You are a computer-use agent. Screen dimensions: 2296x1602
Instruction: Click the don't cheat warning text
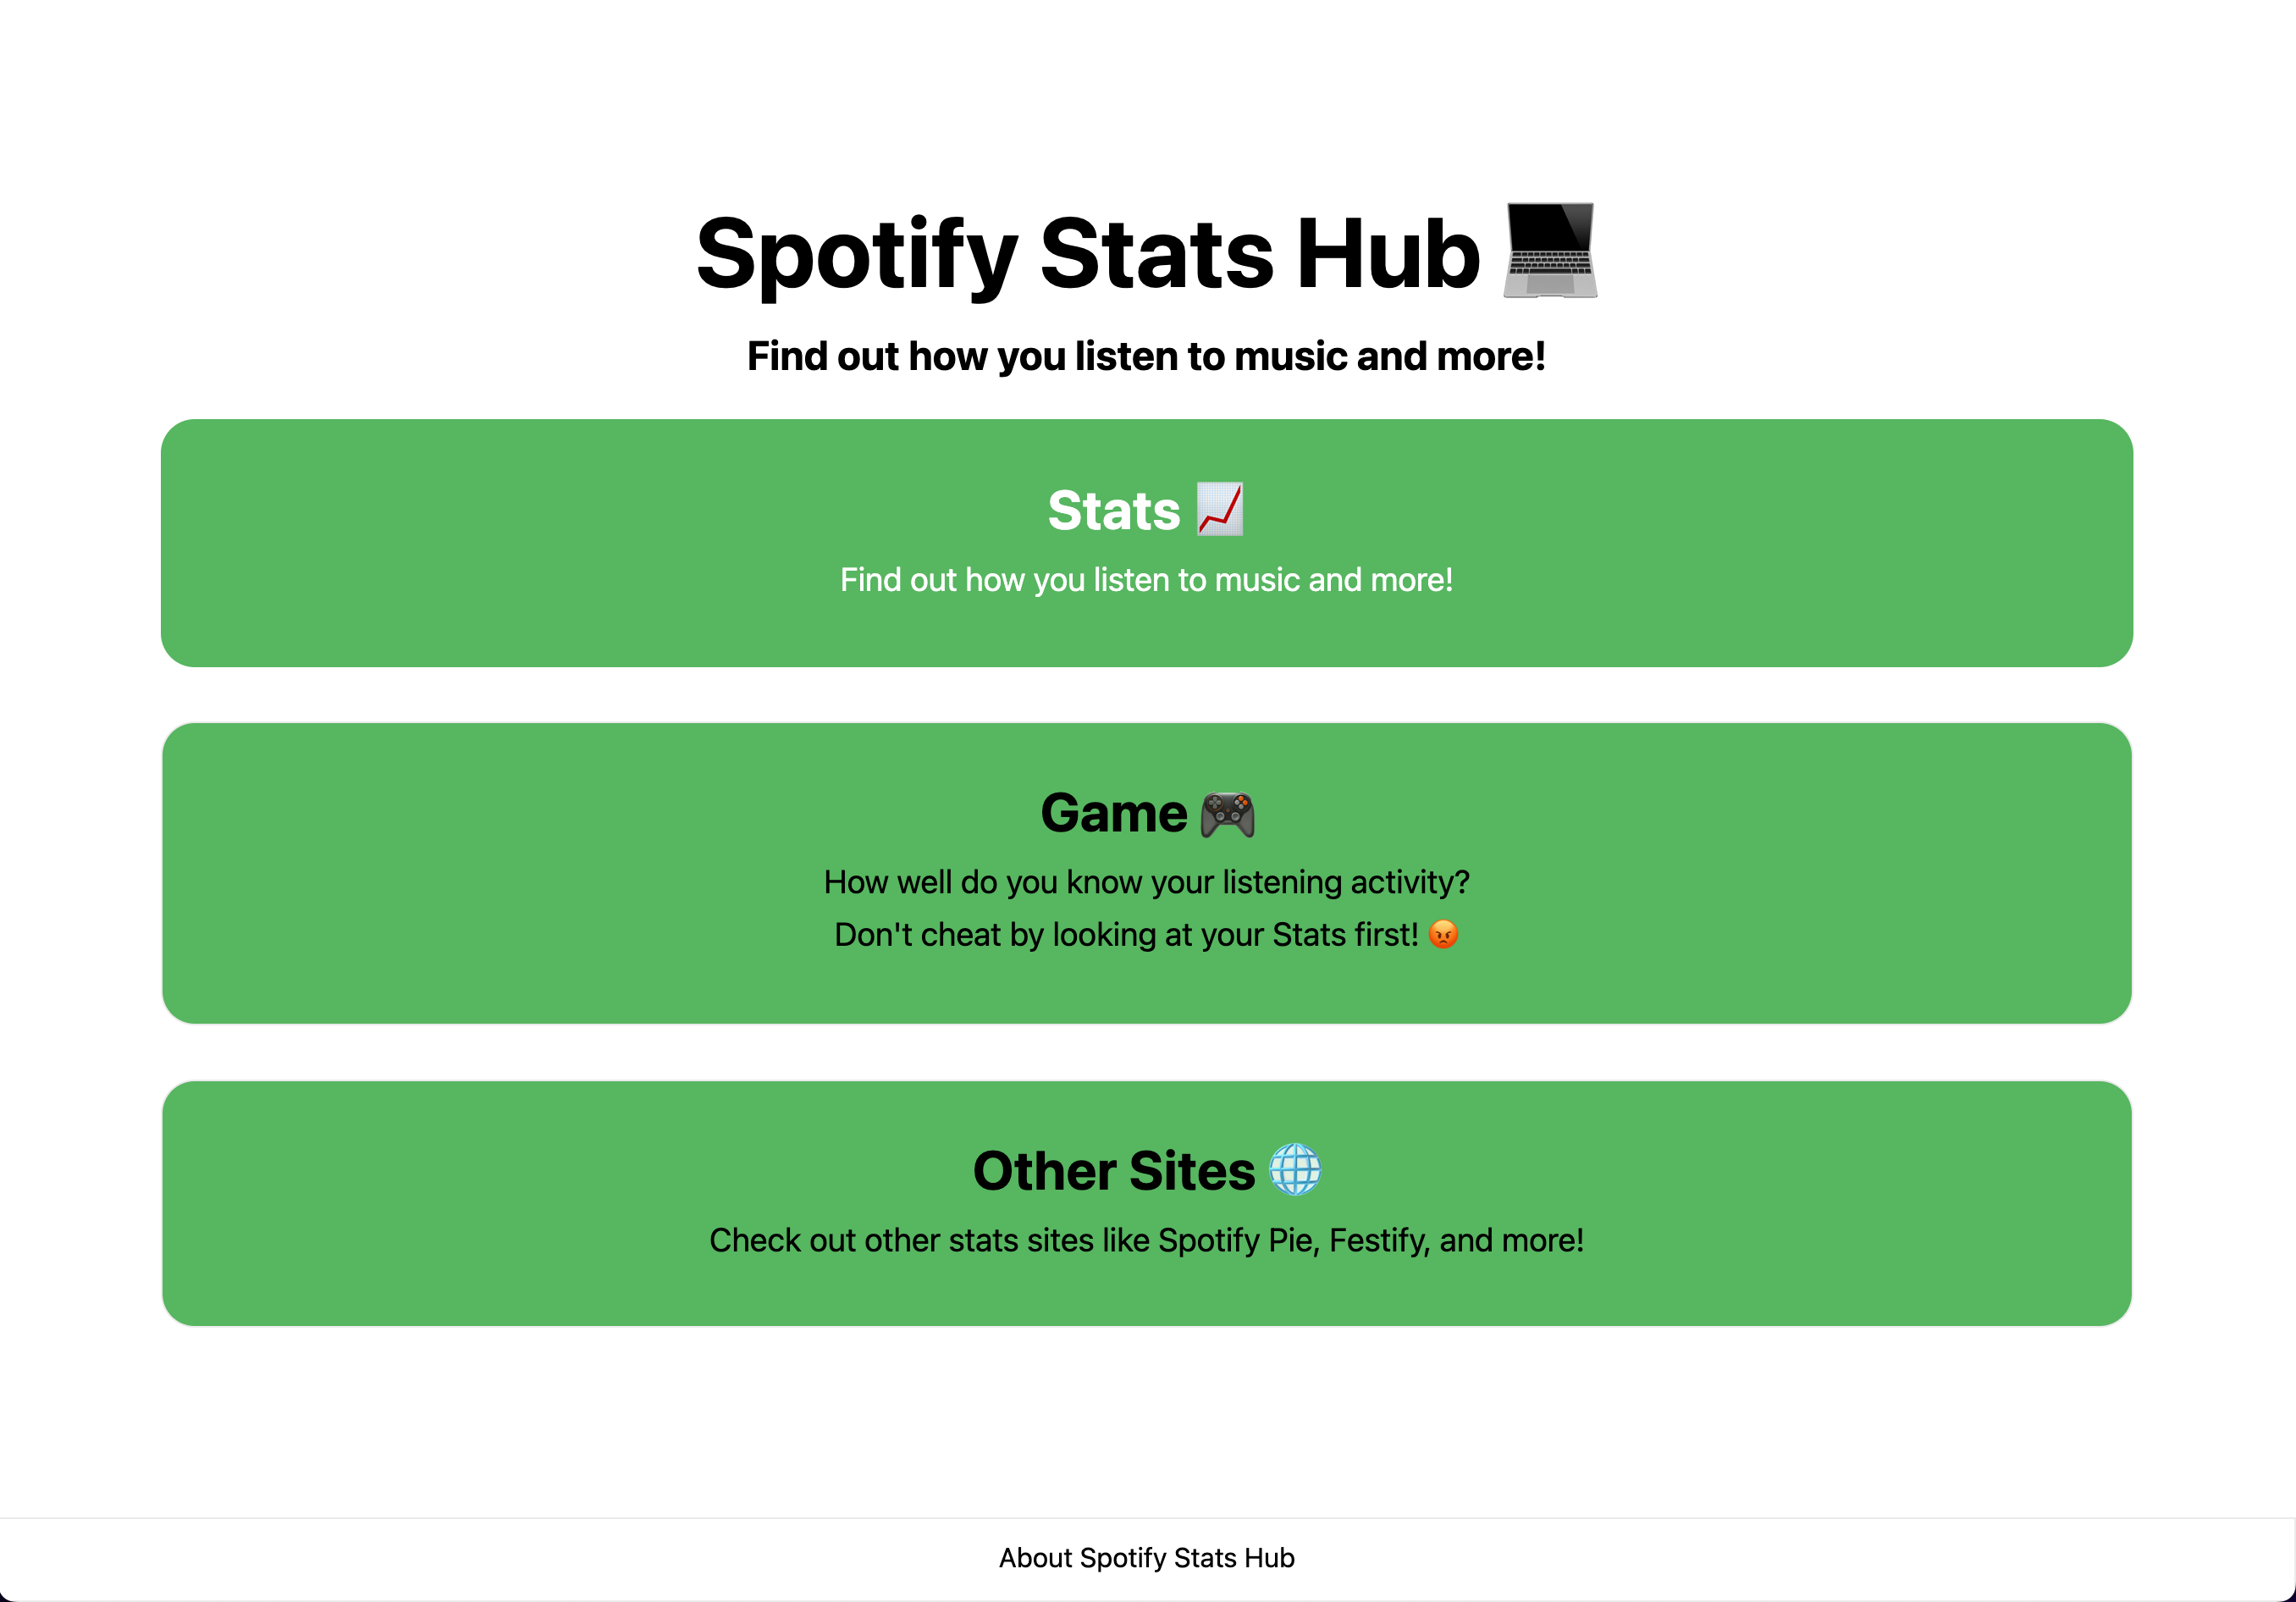coord(1146,934)
